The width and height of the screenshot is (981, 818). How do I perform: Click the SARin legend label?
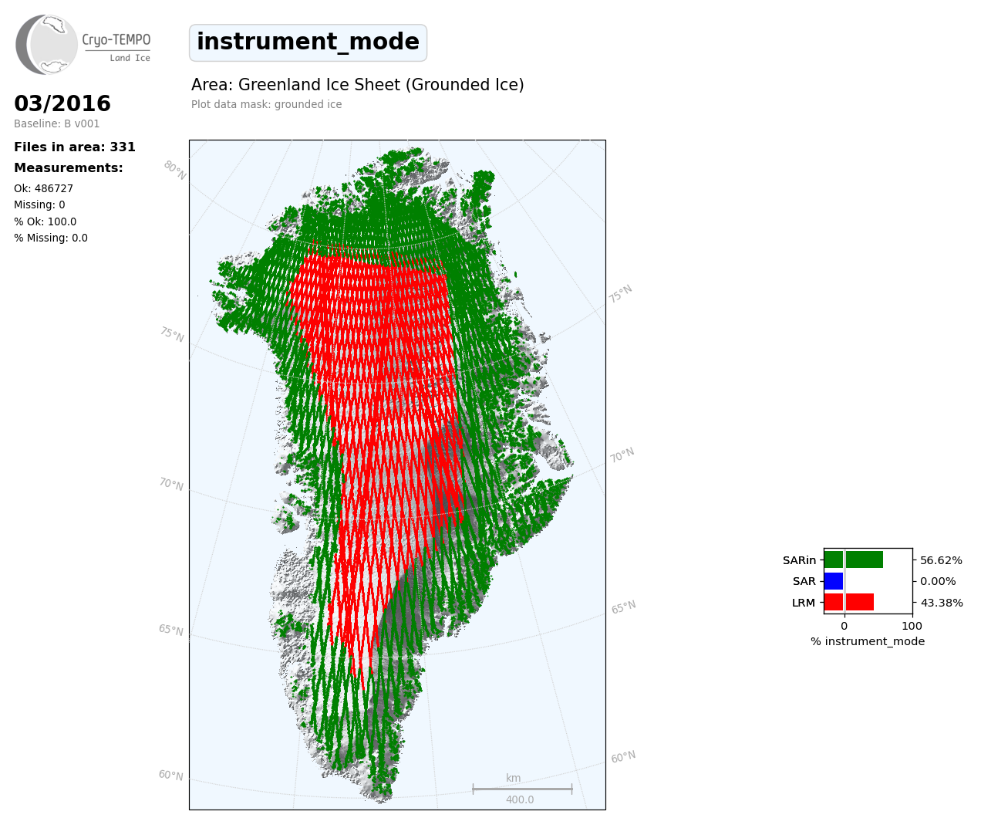[799, 561]
